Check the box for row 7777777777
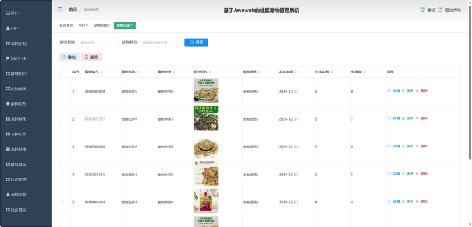This screenshot has width=472, height=227. pos(61,119)
